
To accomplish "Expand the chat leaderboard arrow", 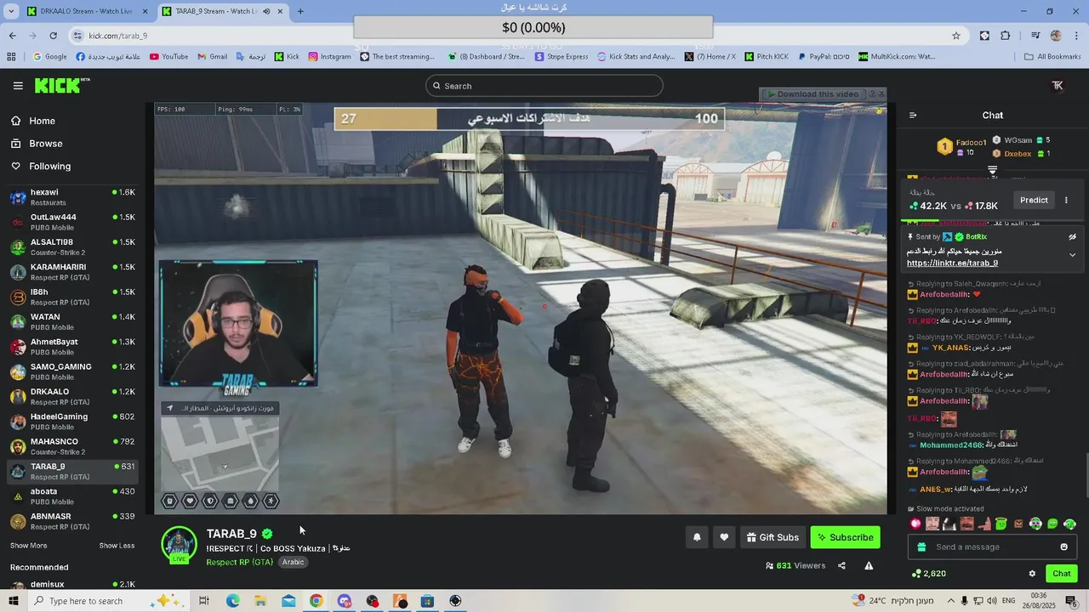I will click(x=992, y=171).
